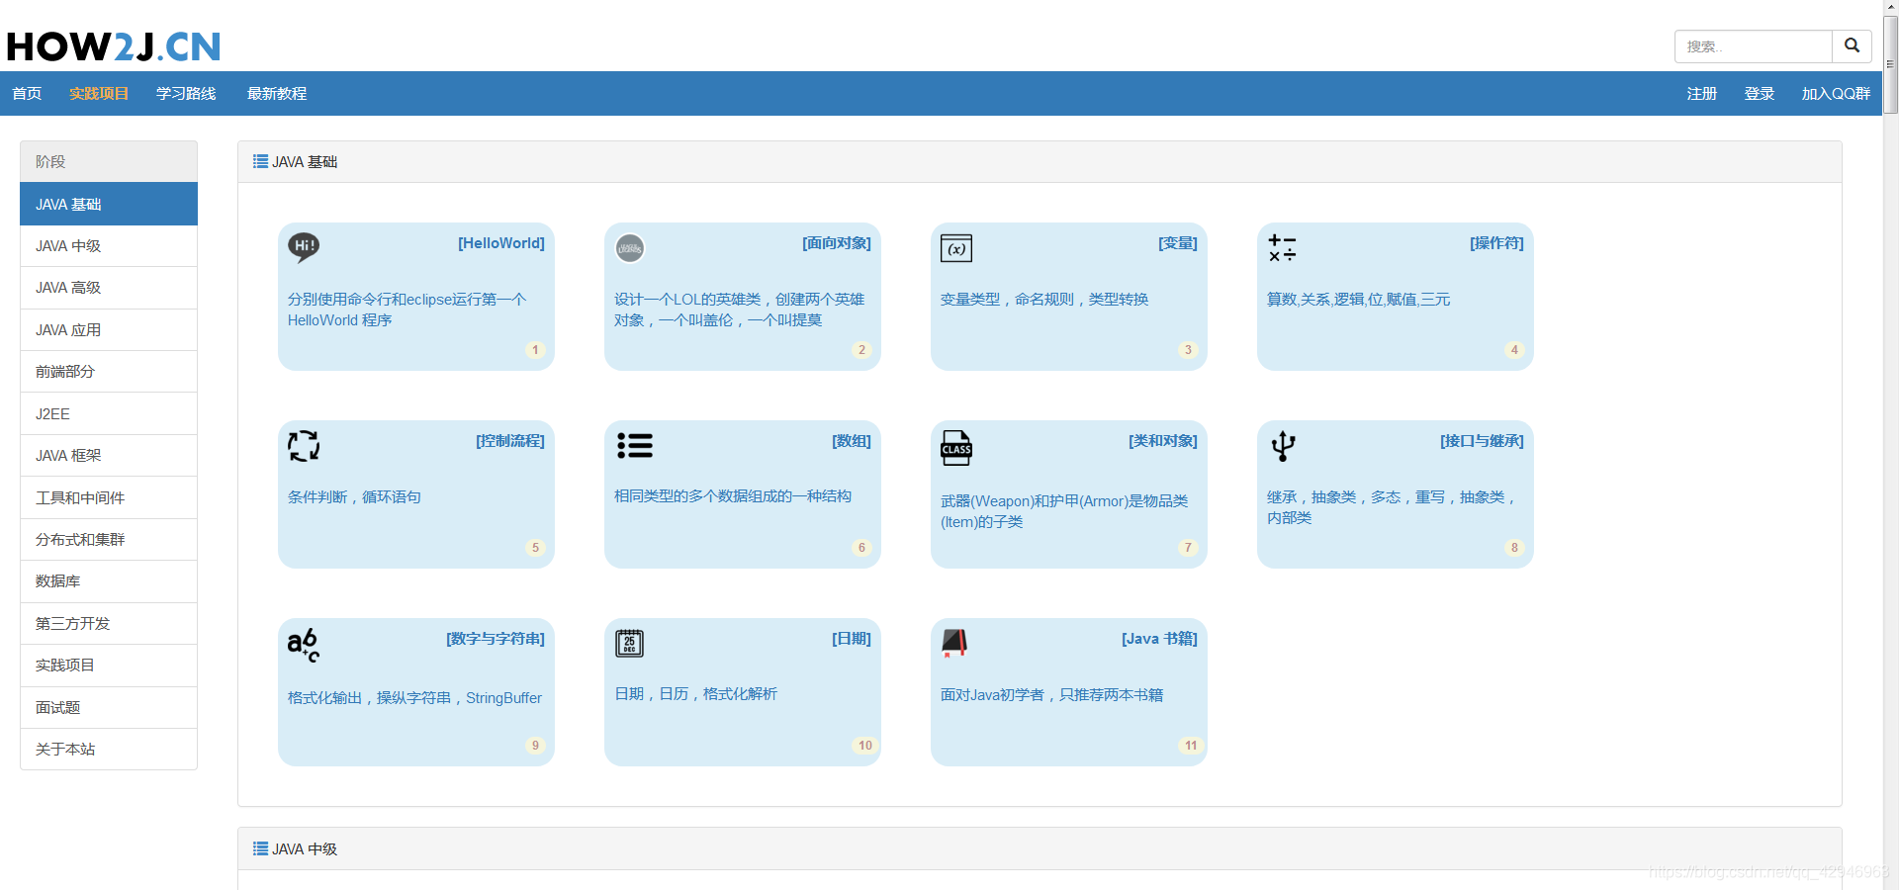The height and width of the screenshot is (890, 1899).
Task: Click the 接口与继承 USB fork icon
Action: pyautogui.click(x=1283, y=446)
